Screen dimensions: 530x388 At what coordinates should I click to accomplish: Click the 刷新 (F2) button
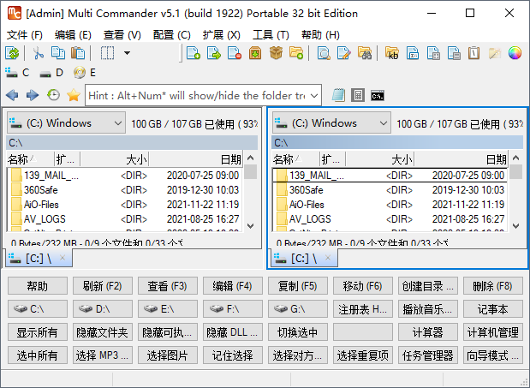pos(103,286)
